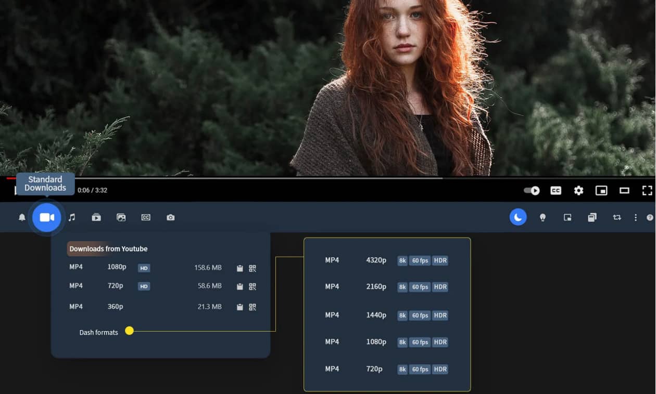The image size is (656, 394).
Task: Copy link for MP4 720p download
Action: click(240, 286)
